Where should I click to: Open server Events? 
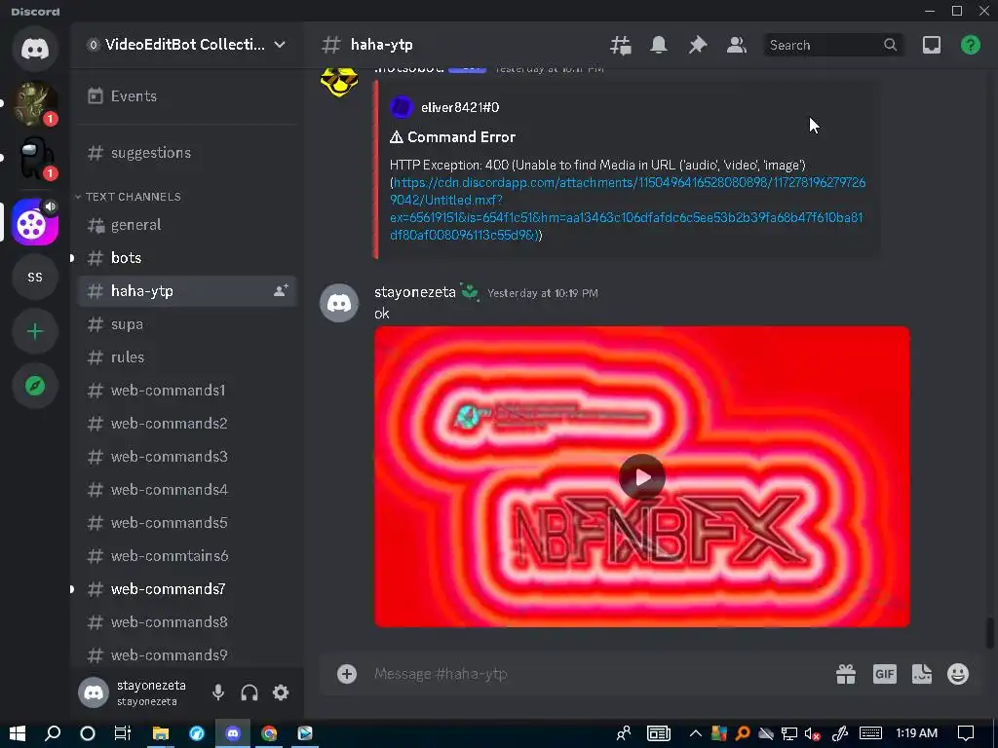(187, 96)
